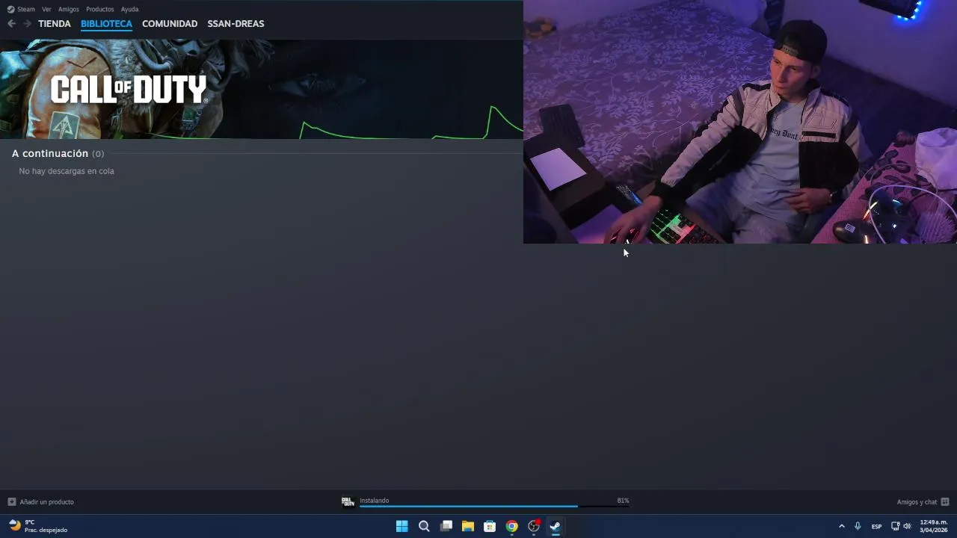This screenshot has width=957, height=538.
Task: Click the webcam overlay video
Action: pos(740,122)
